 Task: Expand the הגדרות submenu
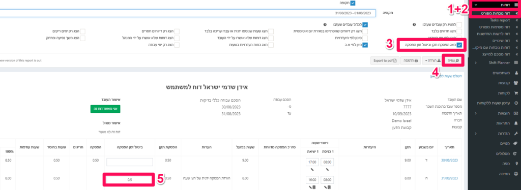476,133
